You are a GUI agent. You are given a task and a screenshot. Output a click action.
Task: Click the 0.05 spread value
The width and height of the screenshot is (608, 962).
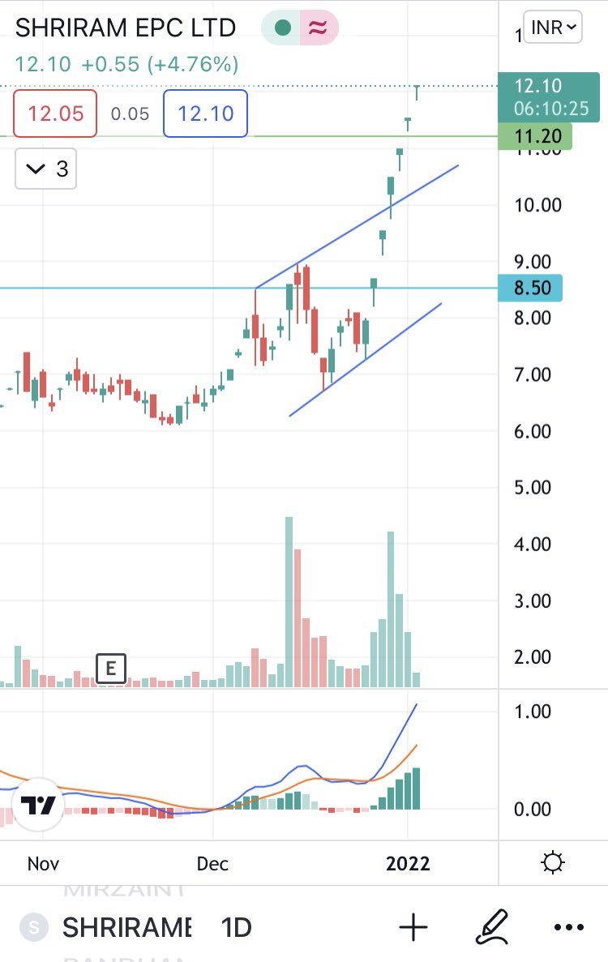(130, 114)
